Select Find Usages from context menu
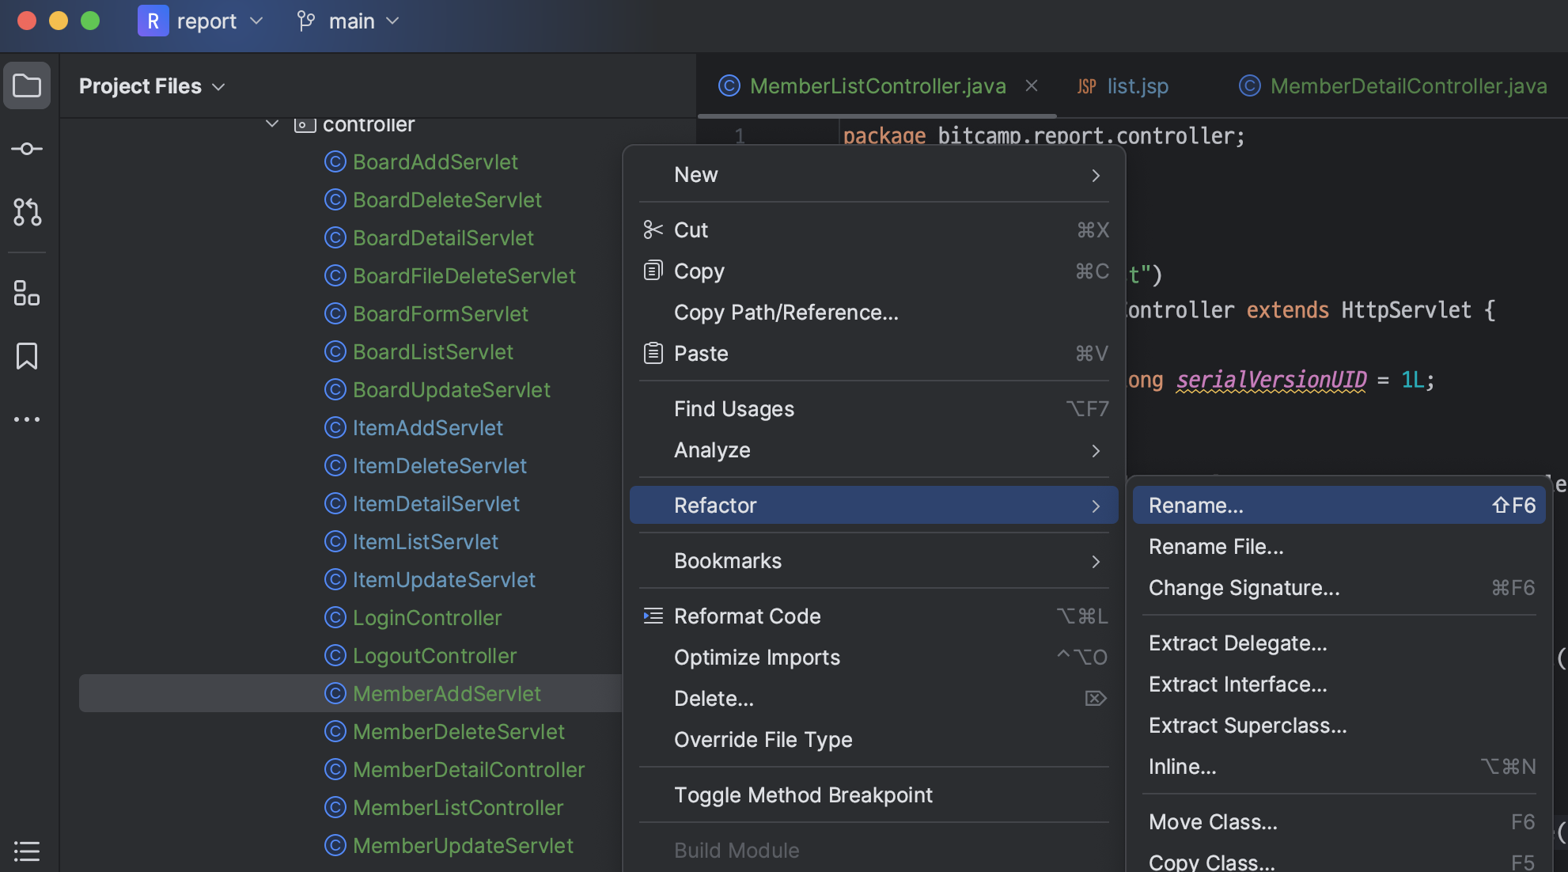Viewport: 1568px width, 872px height. point(733,409)
